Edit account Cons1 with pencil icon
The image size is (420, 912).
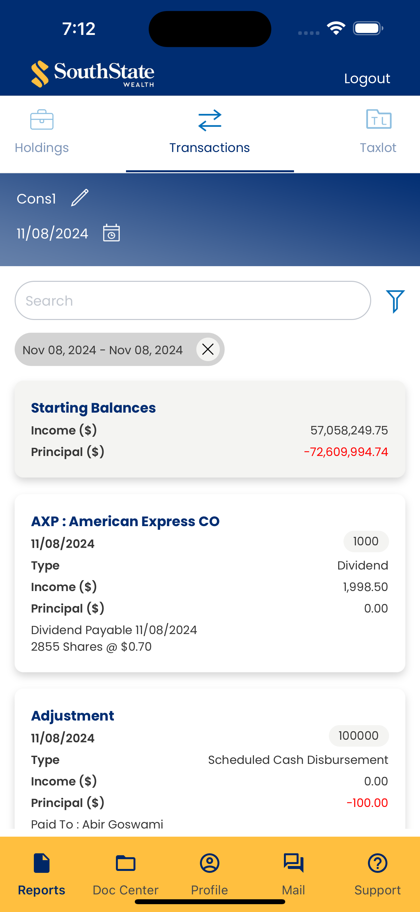(80, 198)
